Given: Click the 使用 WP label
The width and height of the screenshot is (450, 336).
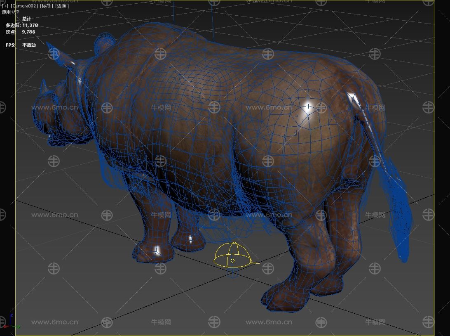Looking at the screenshot, I should pyautogui.click(x=10, y=12).
